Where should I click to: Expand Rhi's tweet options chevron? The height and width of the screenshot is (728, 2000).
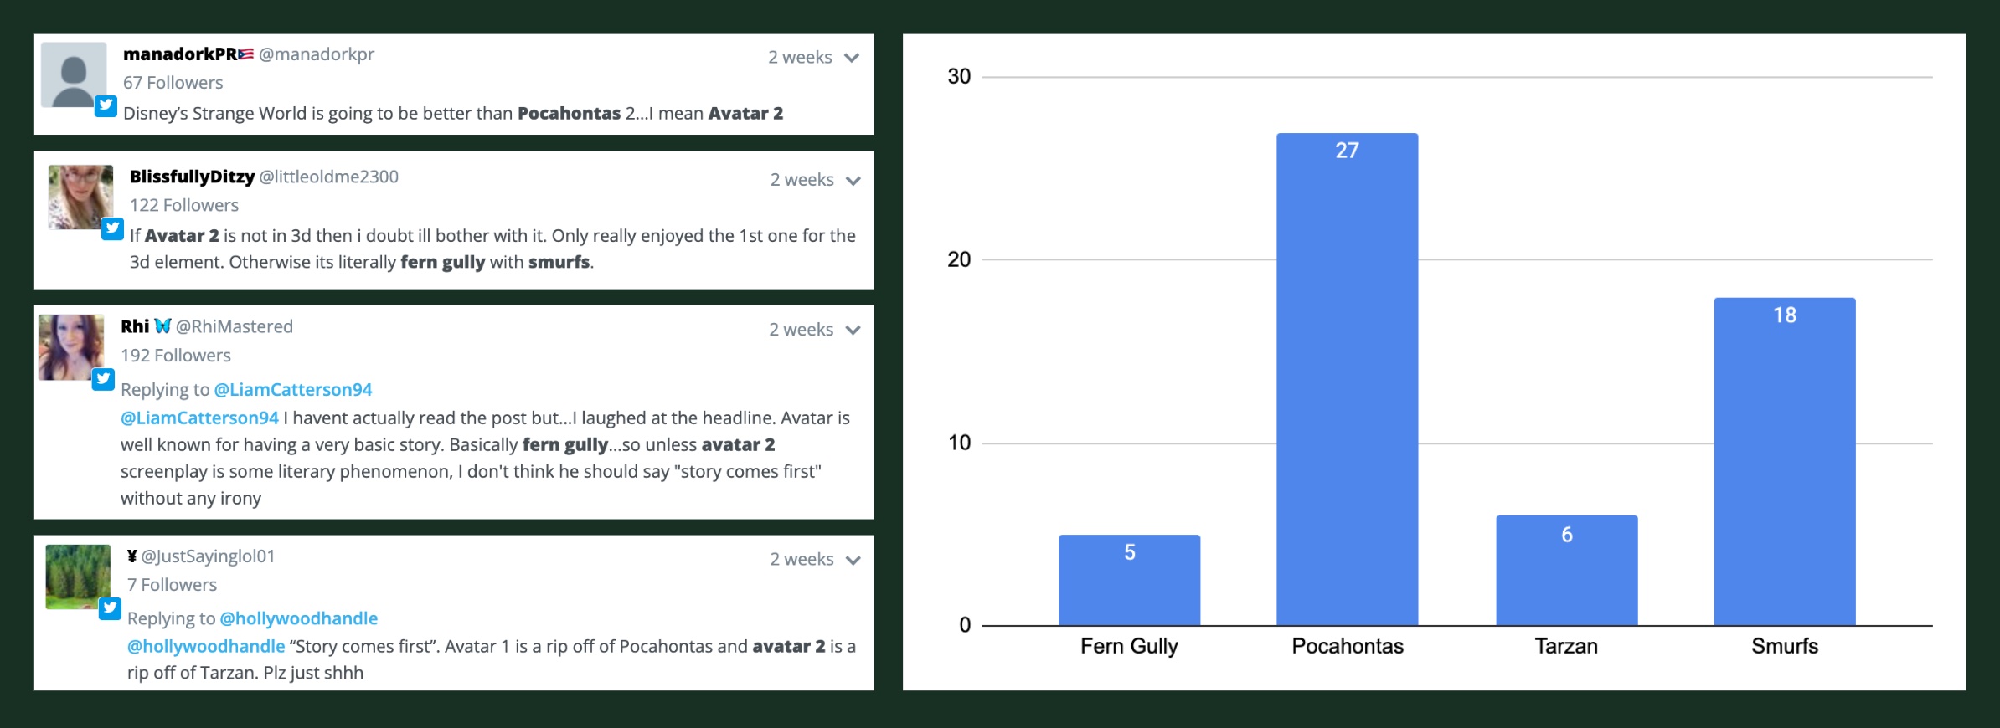click(853, 331)
